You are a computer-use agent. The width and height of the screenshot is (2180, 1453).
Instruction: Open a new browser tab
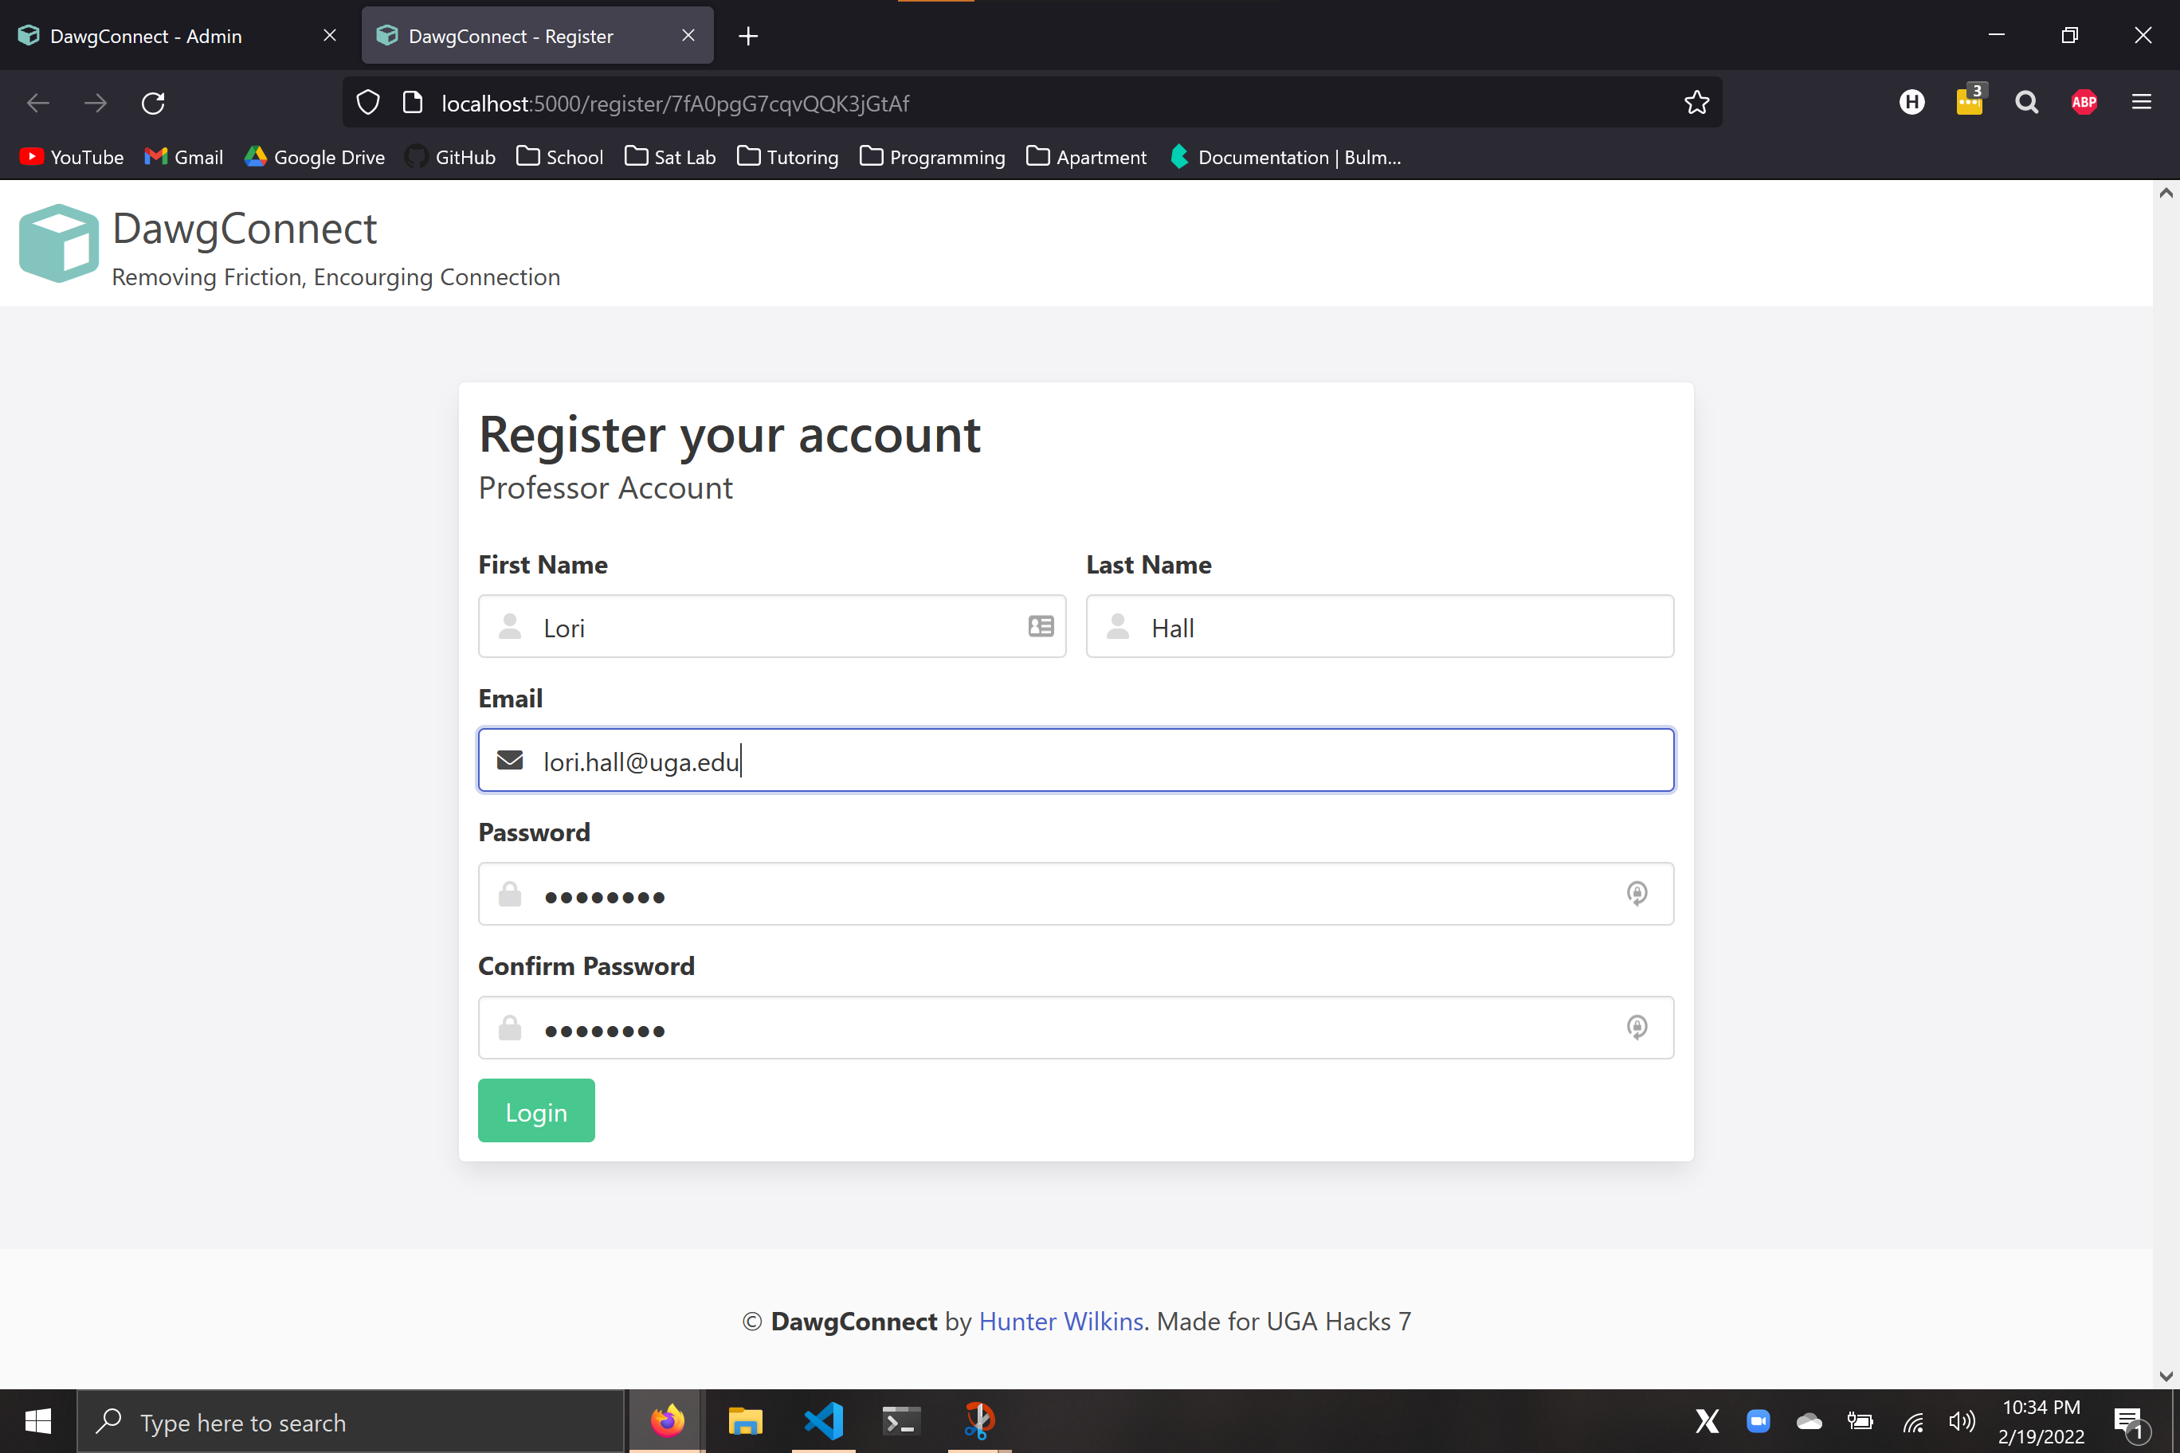click(x=748, y=36)
